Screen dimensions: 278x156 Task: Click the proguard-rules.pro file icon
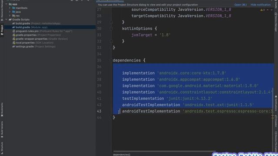13,31
